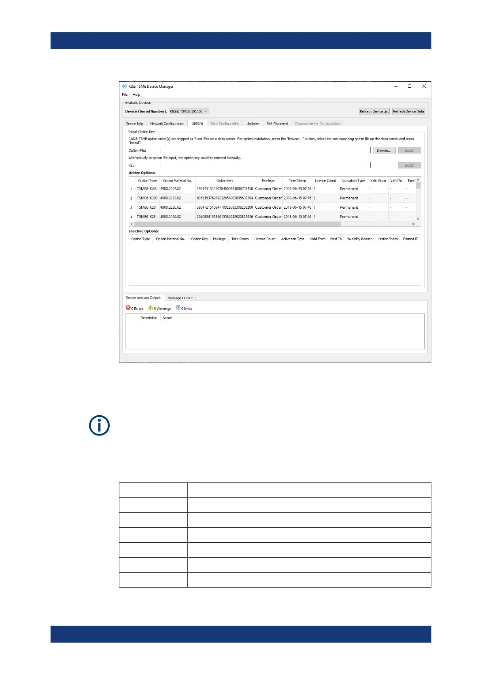Open the Self Alignment tab
This screenshot has height=681, width=482.
point(277,124)
